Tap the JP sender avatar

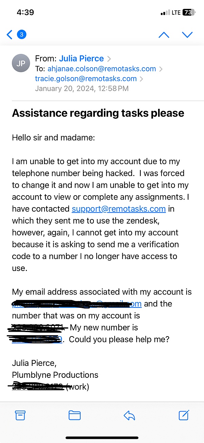pyautogui.click(x=21, y=63)
